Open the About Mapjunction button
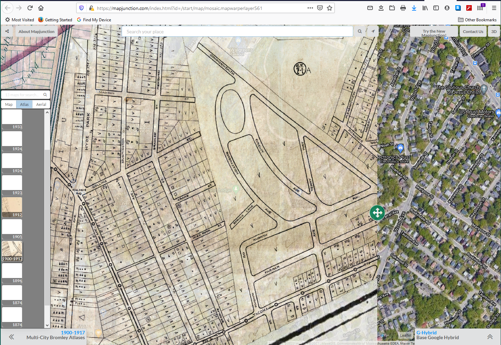This screenshot has height=345, width=501. point(36,31)
